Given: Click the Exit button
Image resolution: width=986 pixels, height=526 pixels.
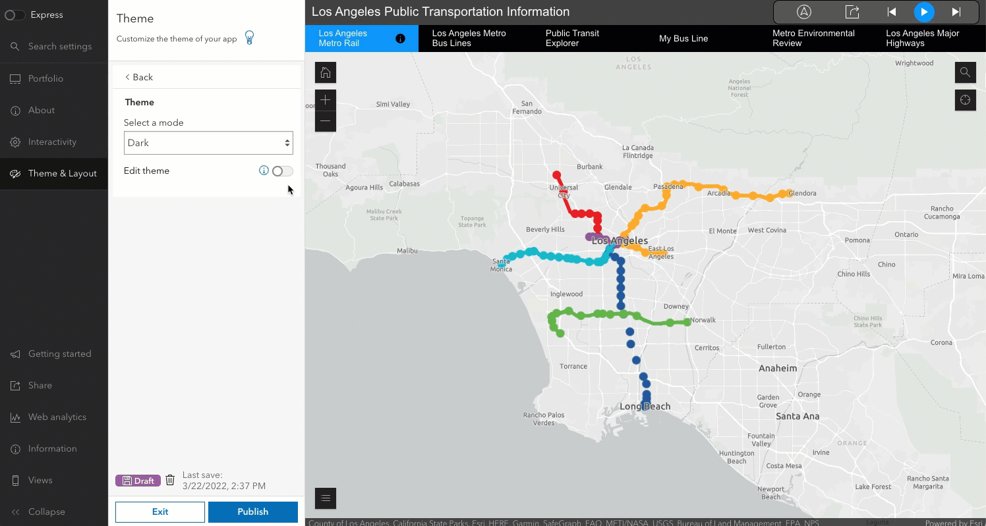Looking at the screenshot, I should [x=160, y=512].
